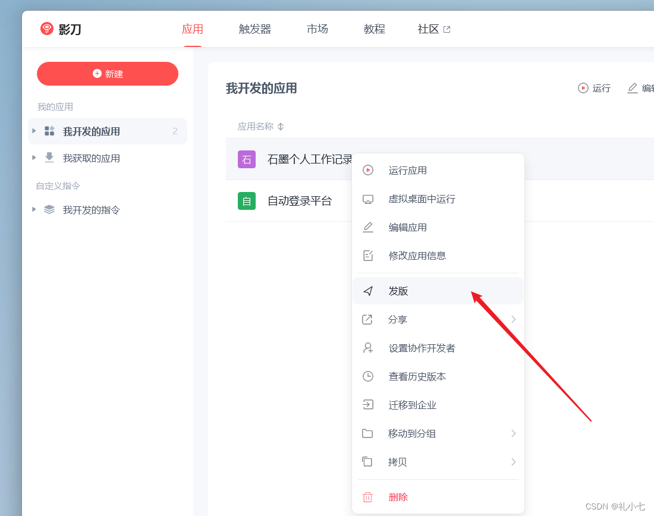Click the 影刀 logo icon
The image size is (654, 516).
47,29
